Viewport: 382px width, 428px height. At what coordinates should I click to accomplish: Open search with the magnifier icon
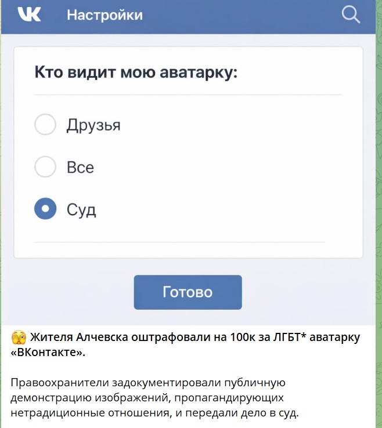[351, 14]
